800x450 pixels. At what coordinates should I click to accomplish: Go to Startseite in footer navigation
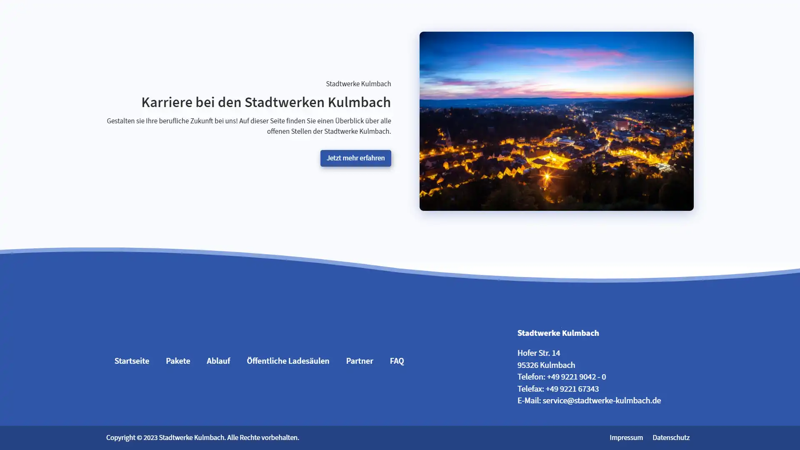tap(132, 361)
